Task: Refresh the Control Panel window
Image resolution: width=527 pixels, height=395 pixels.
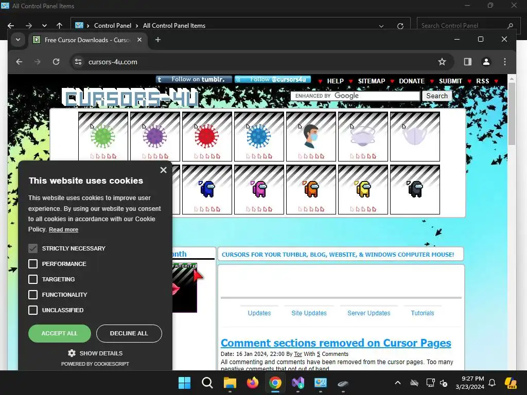Action: click(400, 26)
